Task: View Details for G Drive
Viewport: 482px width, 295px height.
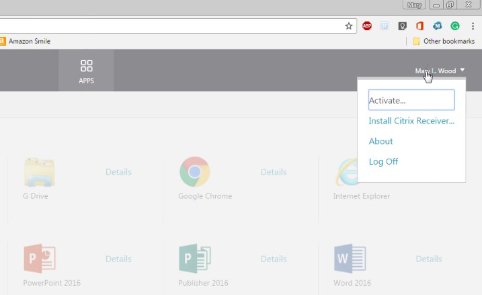Action: pyautogui.click(x=118, y=172)
